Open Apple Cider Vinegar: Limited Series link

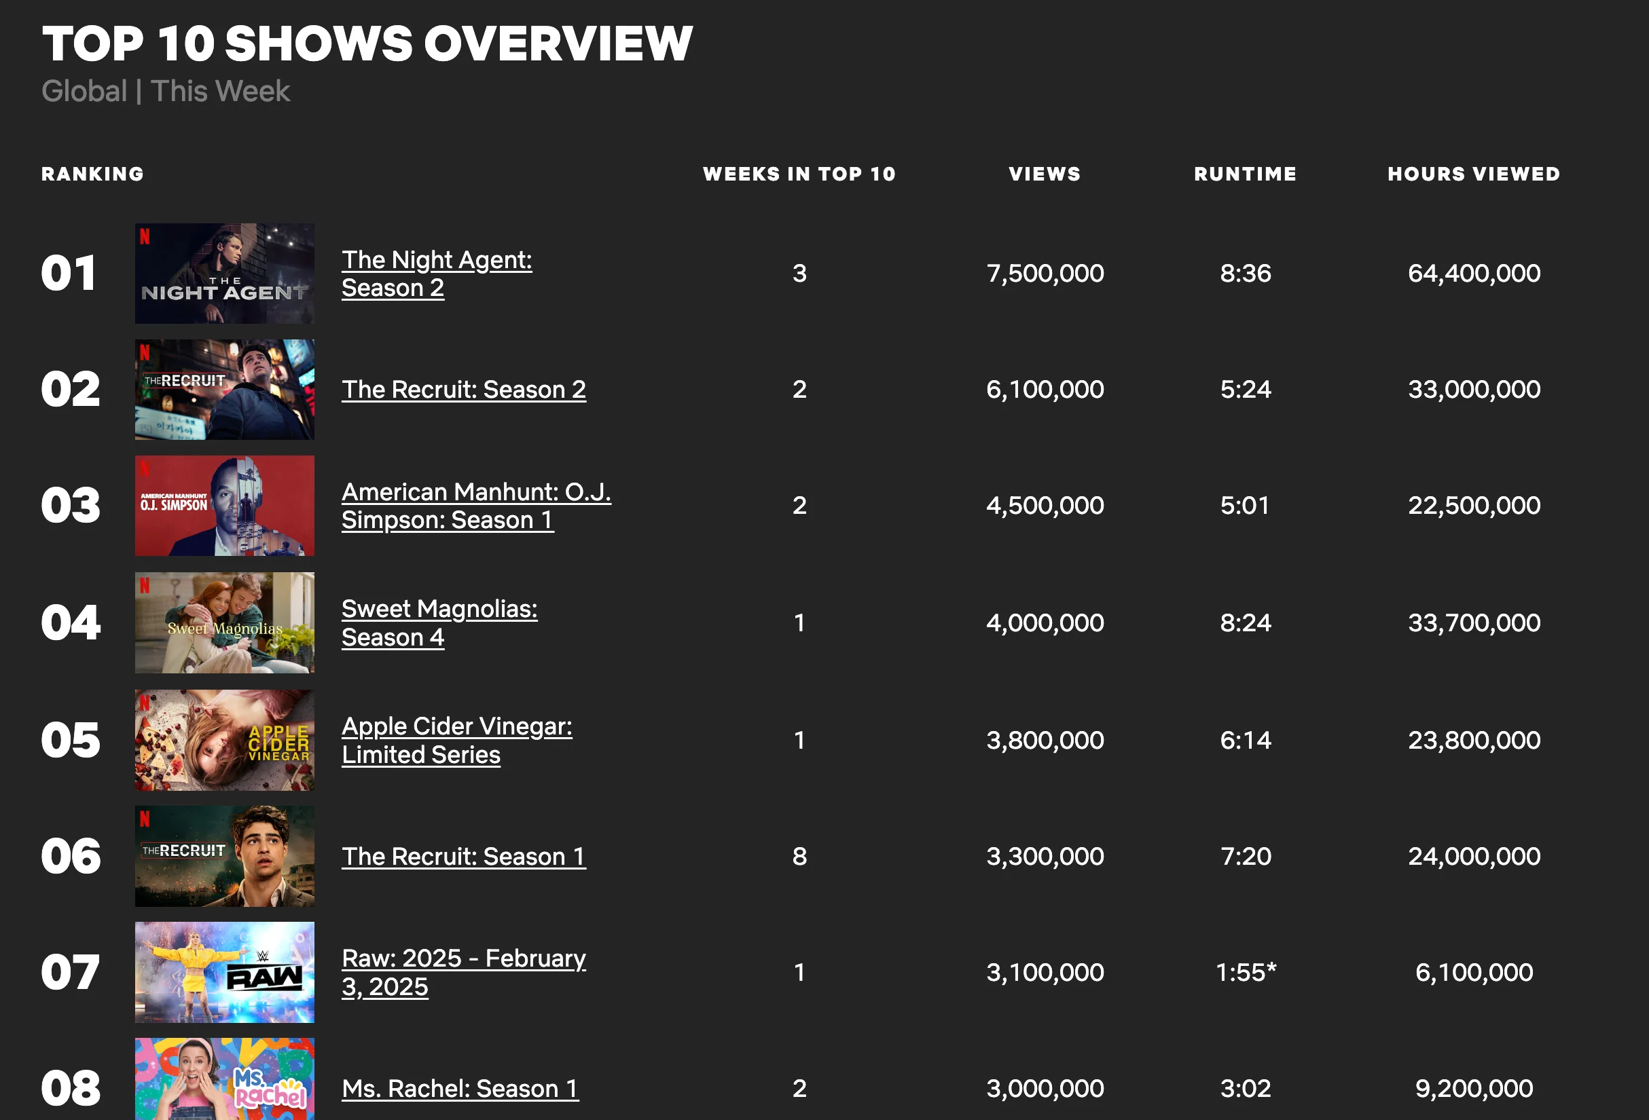tap(456, 740)
